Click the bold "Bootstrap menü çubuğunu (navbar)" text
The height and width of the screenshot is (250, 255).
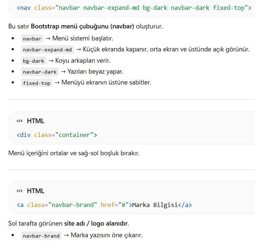(x=82, y=26)
